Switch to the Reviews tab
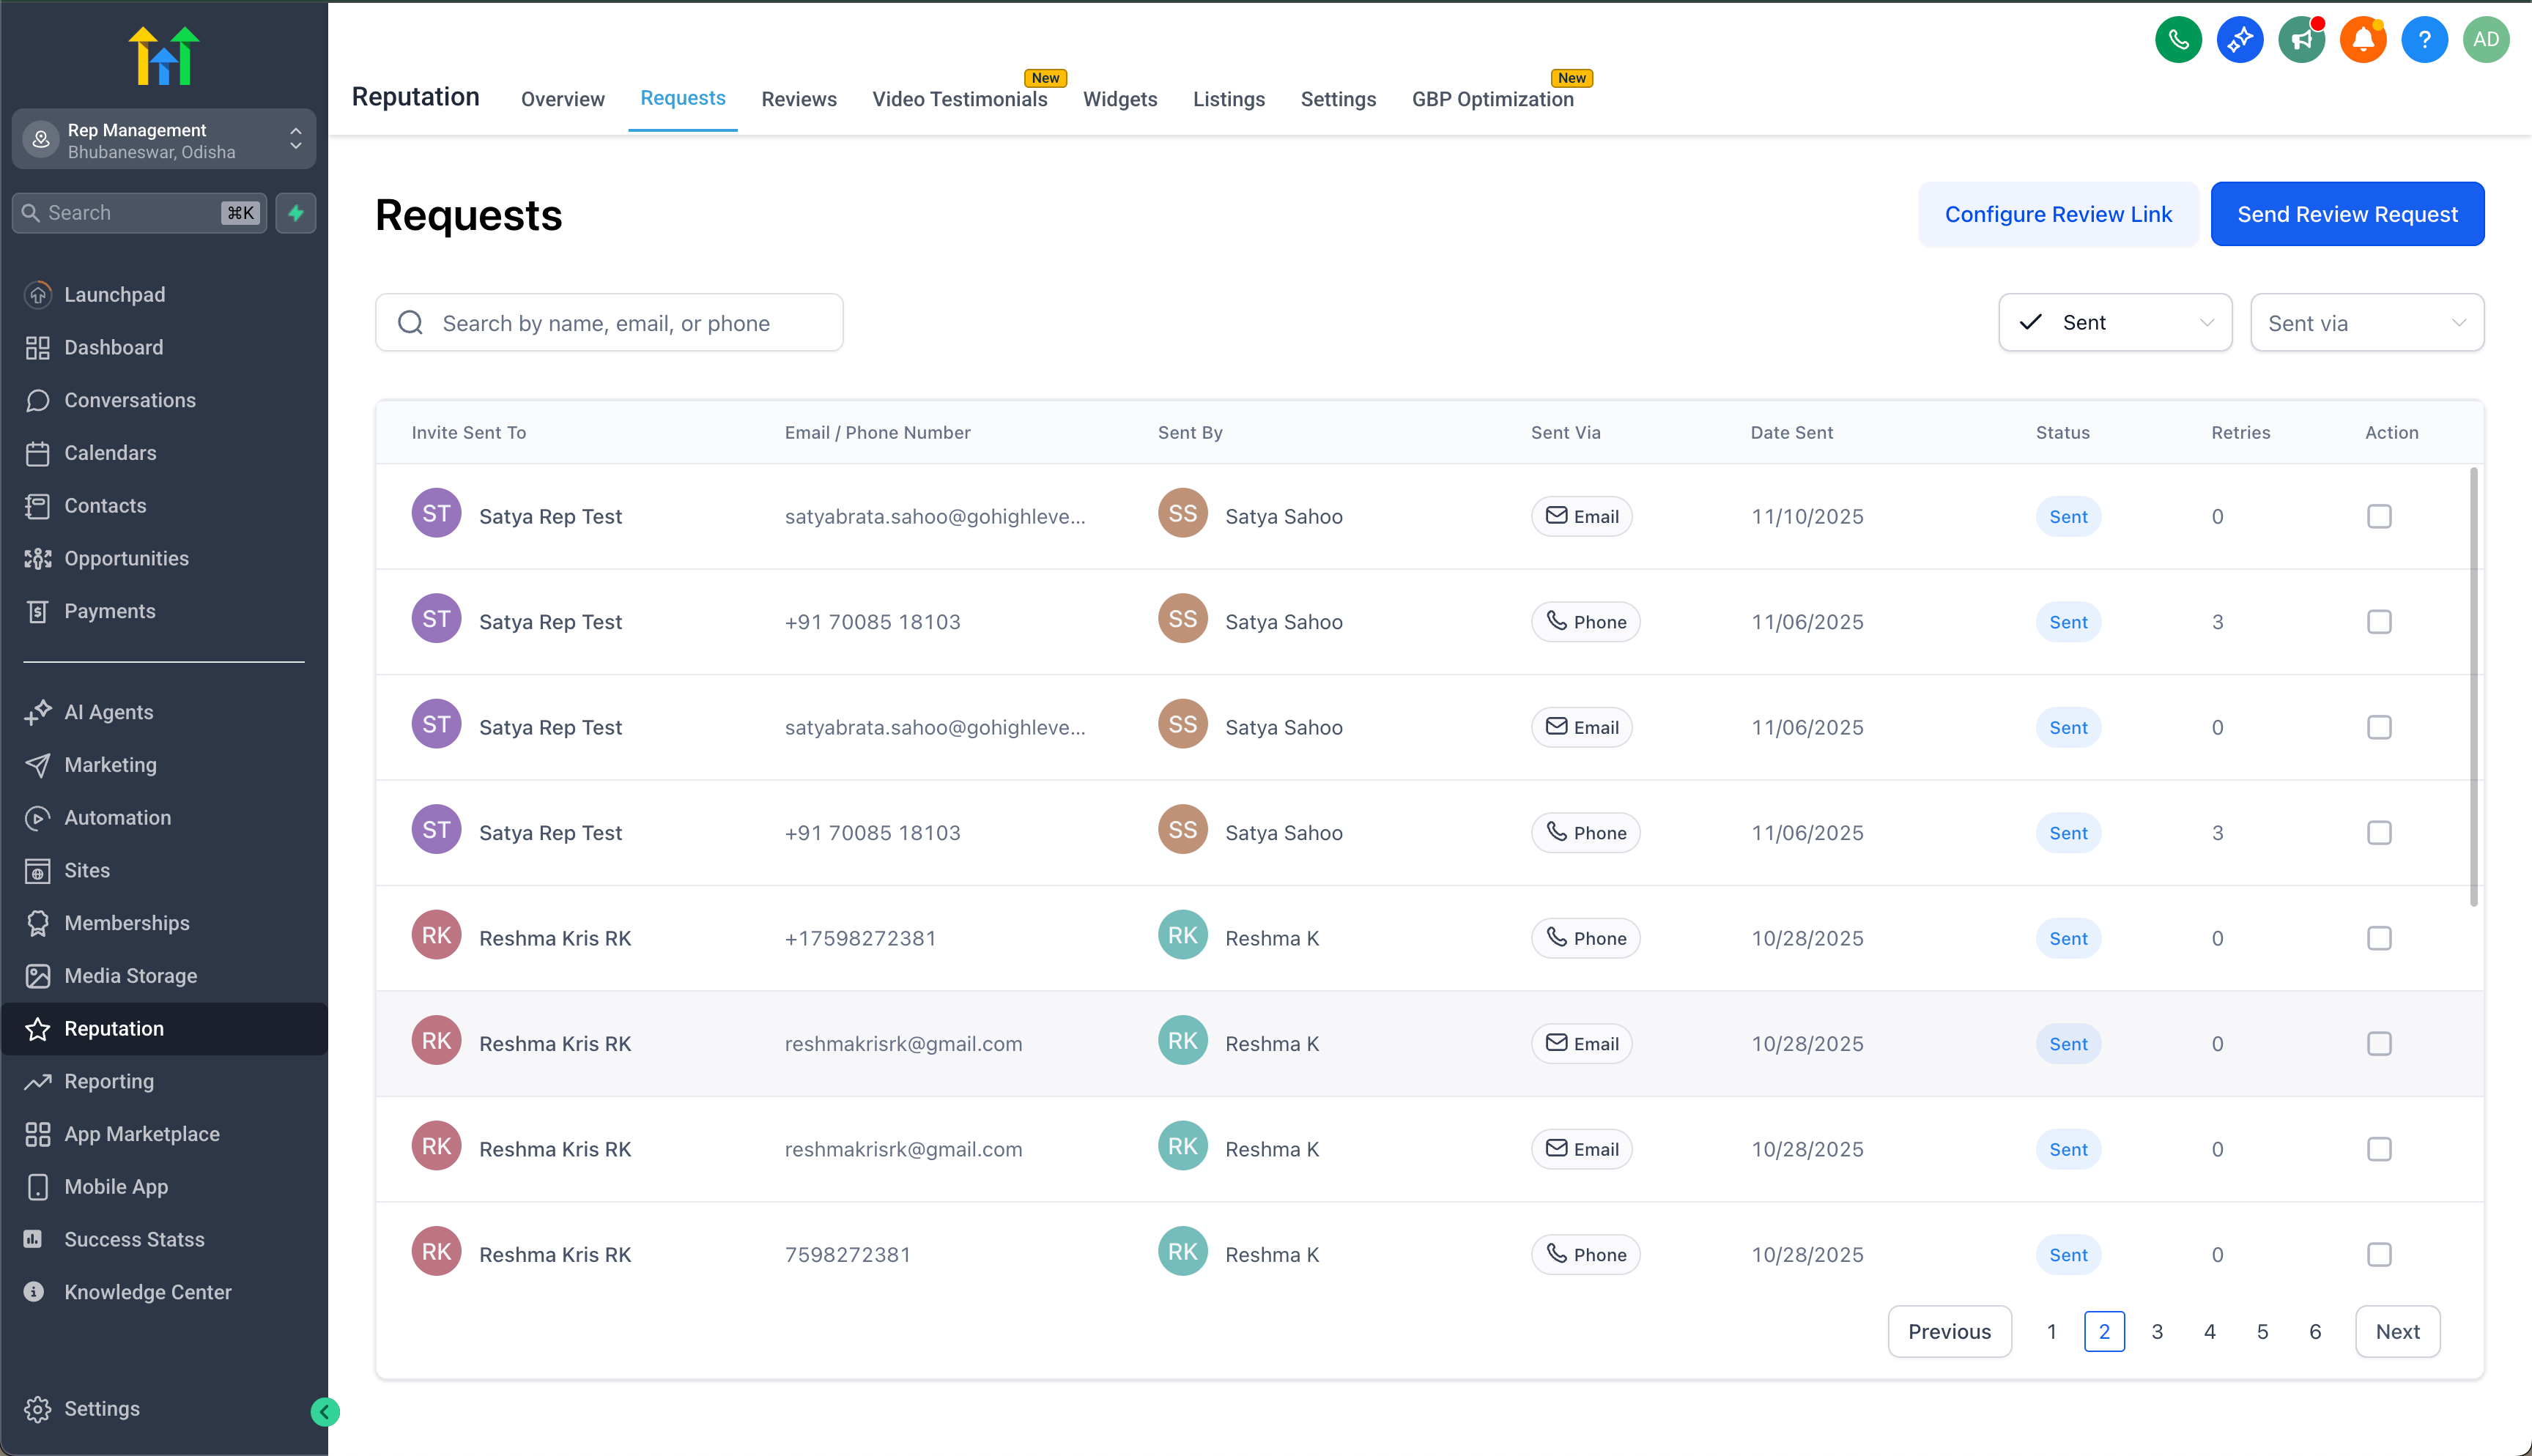 coord(798,99)
